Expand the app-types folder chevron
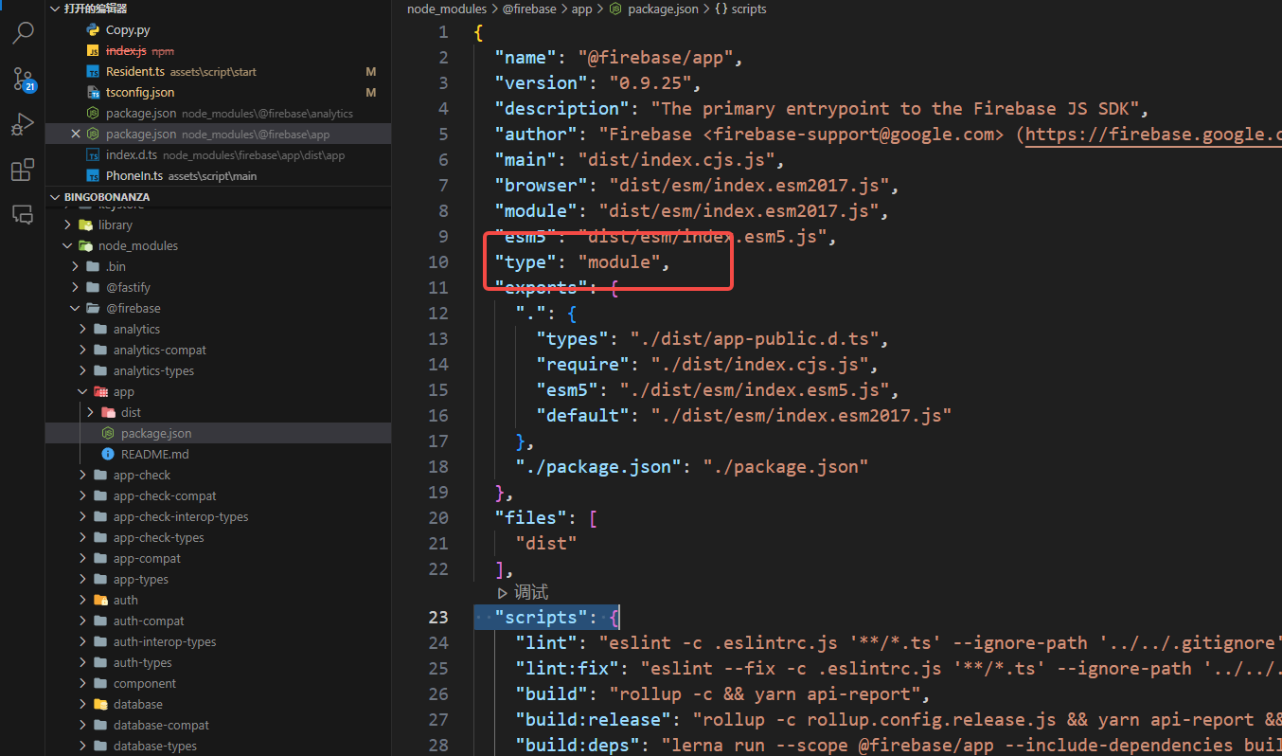This screenshot has height=756, width=1282. point(83,580)
